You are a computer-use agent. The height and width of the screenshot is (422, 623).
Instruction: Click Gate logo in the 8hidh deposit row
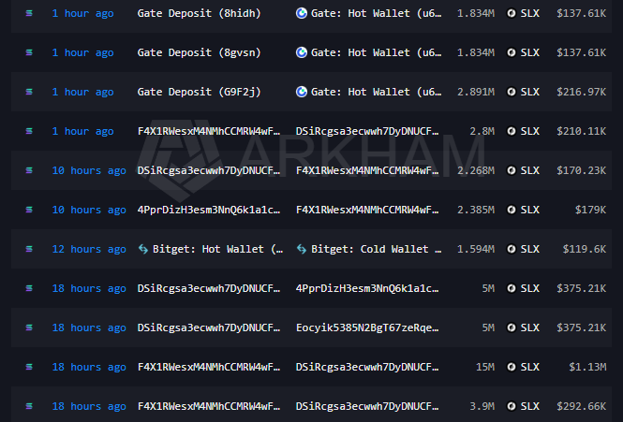302,13
